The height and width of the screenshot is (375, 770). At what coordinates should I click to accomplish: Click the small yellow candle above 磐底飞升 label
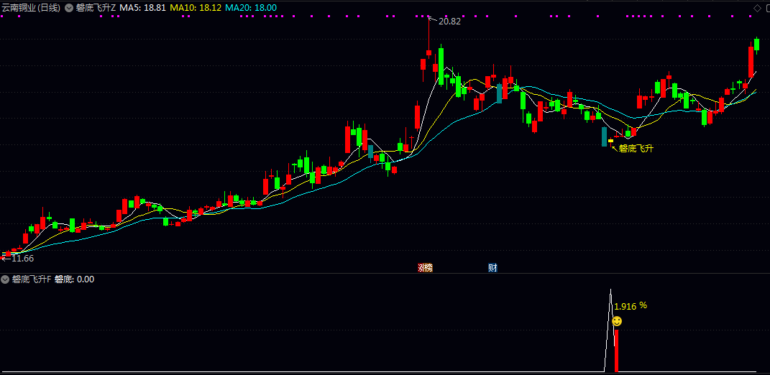(x=610, y=141)
